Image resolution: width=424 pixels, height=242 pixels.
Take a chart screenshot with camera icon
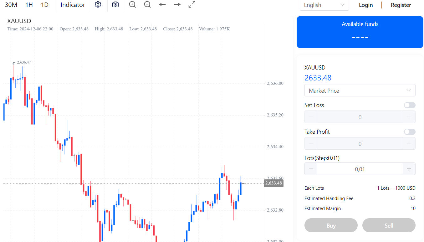click(115, 5)
